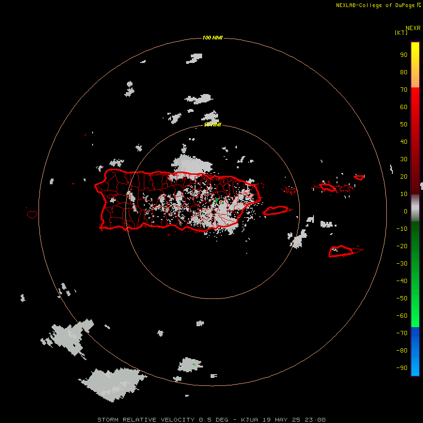
Task: Click the -20 value on the velocity scale
Action: pyautogui.click(x=402, y=246)
